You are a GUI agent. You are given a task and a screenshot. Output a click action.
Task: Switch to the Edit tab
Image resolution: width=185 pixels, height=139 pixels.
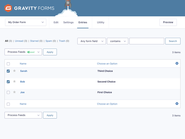pos(56,22)
